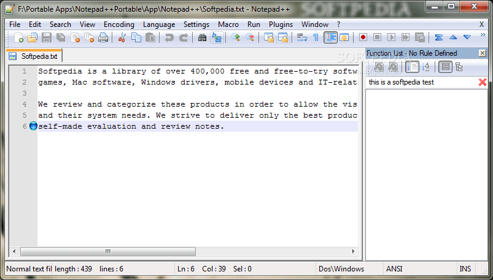Run the macro multiple times

405,37
